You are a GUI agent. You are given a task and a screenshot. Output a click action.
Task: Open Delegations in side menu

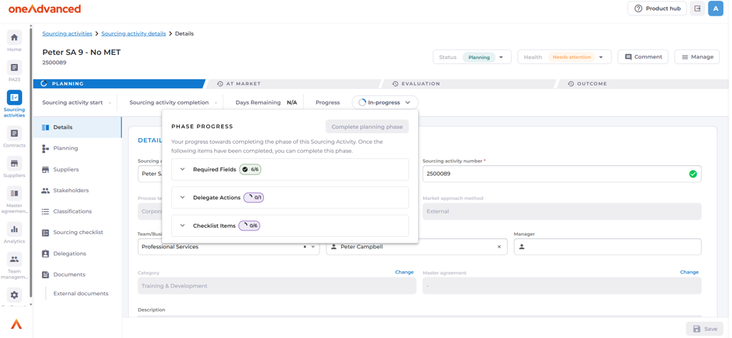[x=77, y=254]
